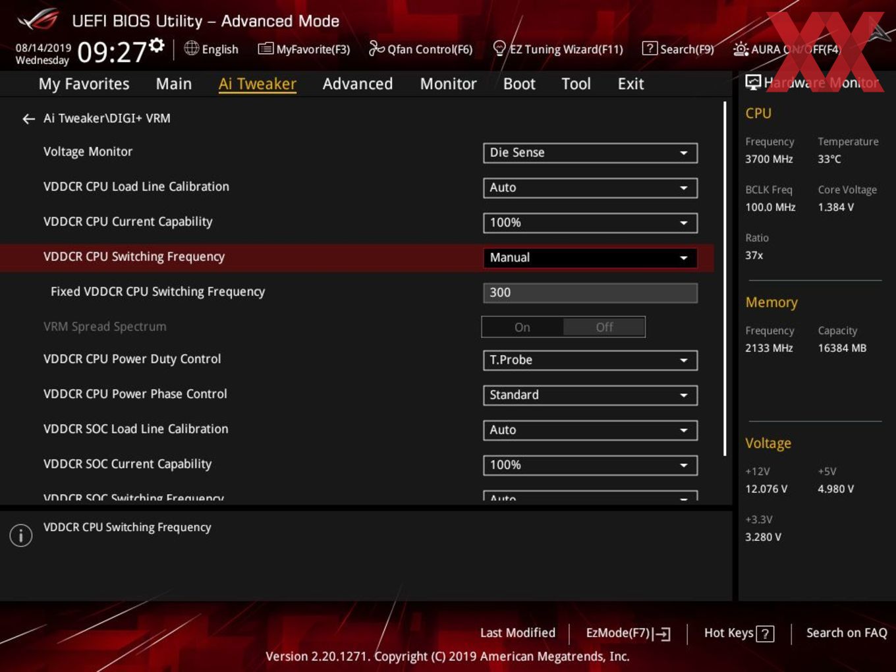
Task: Click +12V reading 12.076 V
Action: coord(766,489)
